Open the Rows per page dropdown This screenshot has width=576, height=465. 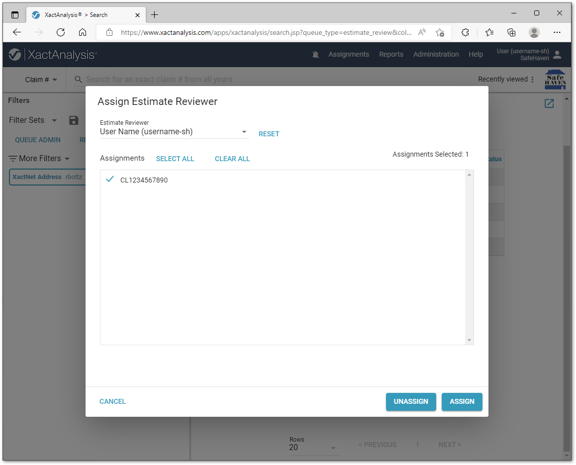(x=314, y=448)
